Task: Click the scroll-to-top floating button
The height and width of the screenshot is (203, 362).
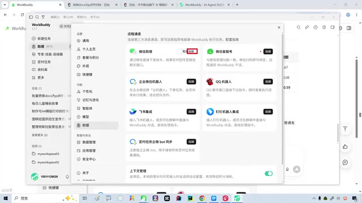Action: [345, 129]
